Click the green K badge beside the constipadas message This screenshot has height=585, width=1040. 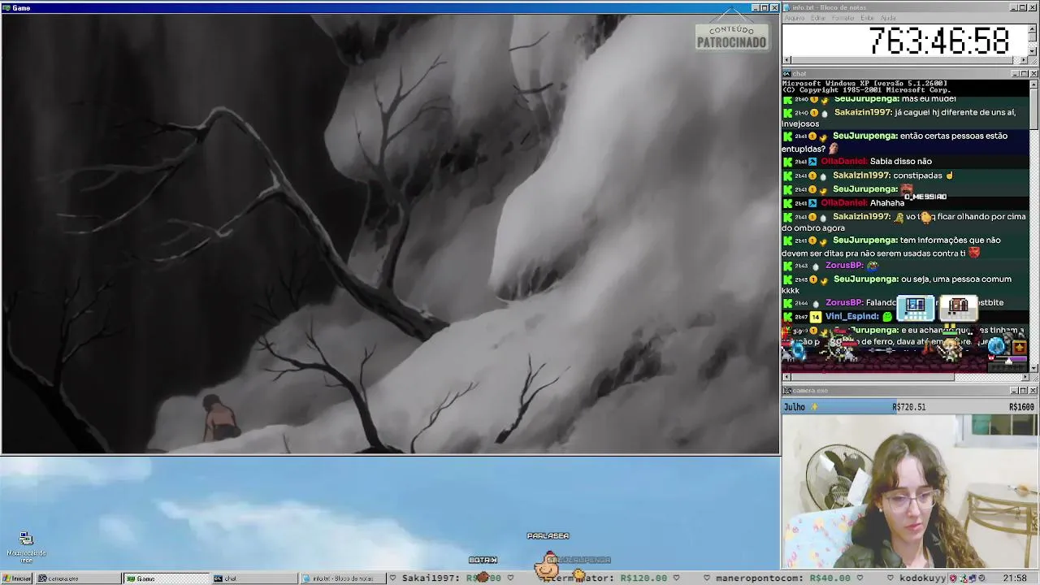click(787, 175)
